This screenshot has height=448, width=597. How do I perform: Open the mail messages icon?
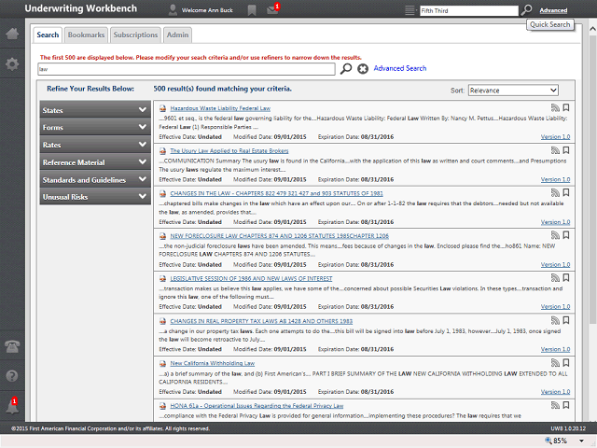pos(272,9)
